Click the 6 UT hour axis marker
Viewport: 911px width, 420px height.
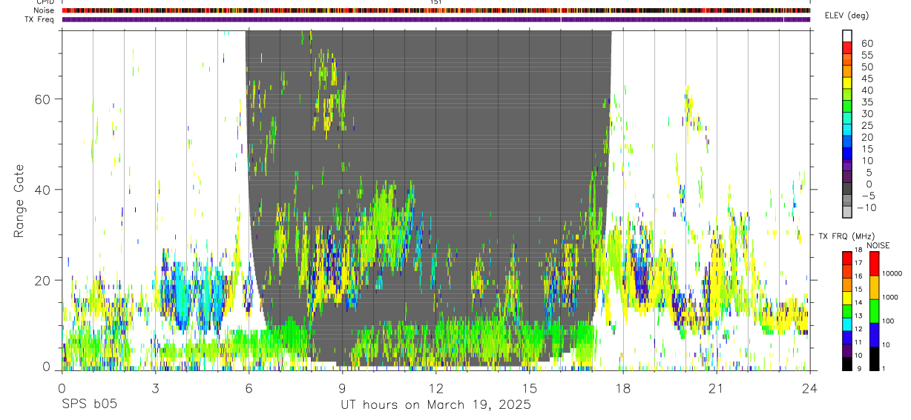249,388
